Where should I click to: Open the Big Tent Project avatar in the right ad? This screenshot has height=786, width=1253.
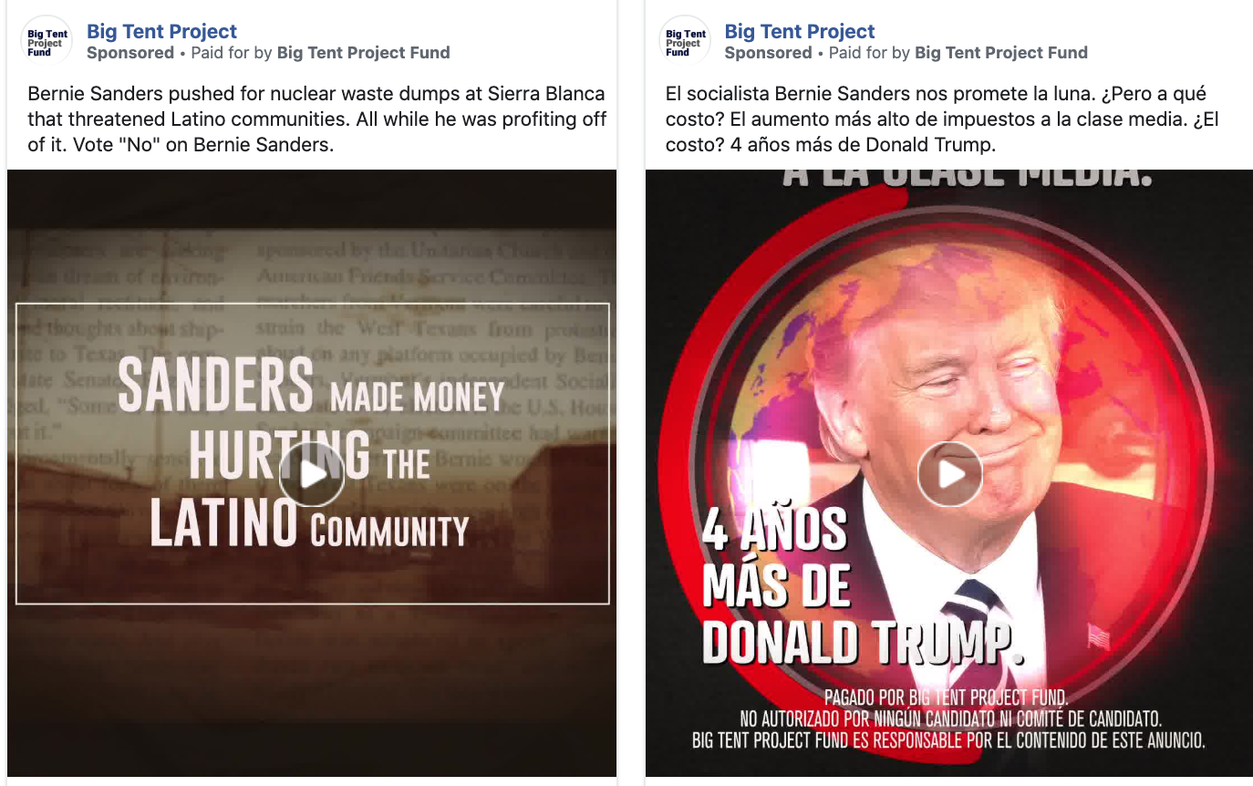[x=685, y=42]
